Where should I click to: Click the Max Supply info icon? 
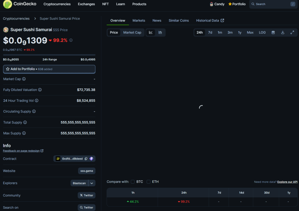24,133
